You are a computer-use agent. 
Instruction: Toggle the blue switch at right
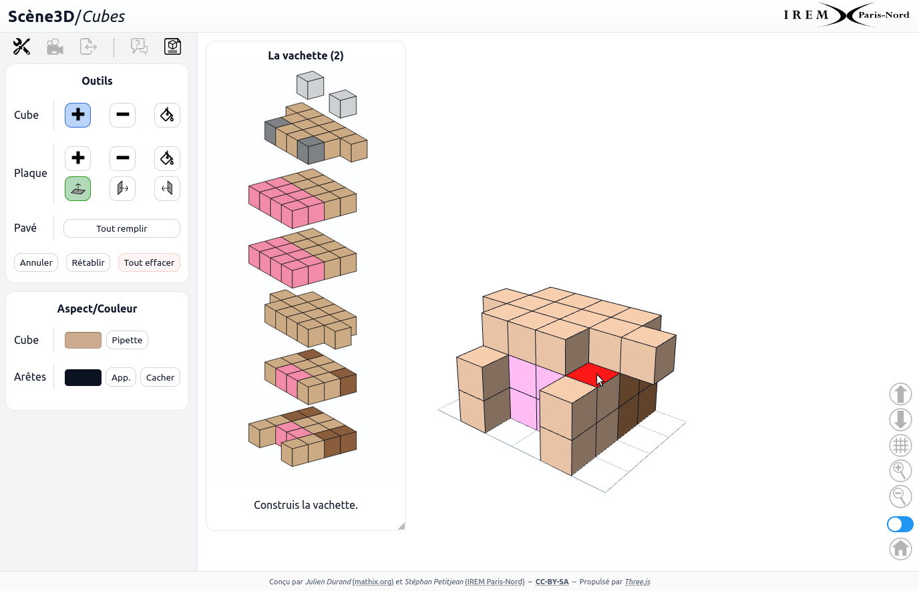click(x=900, y=524)
